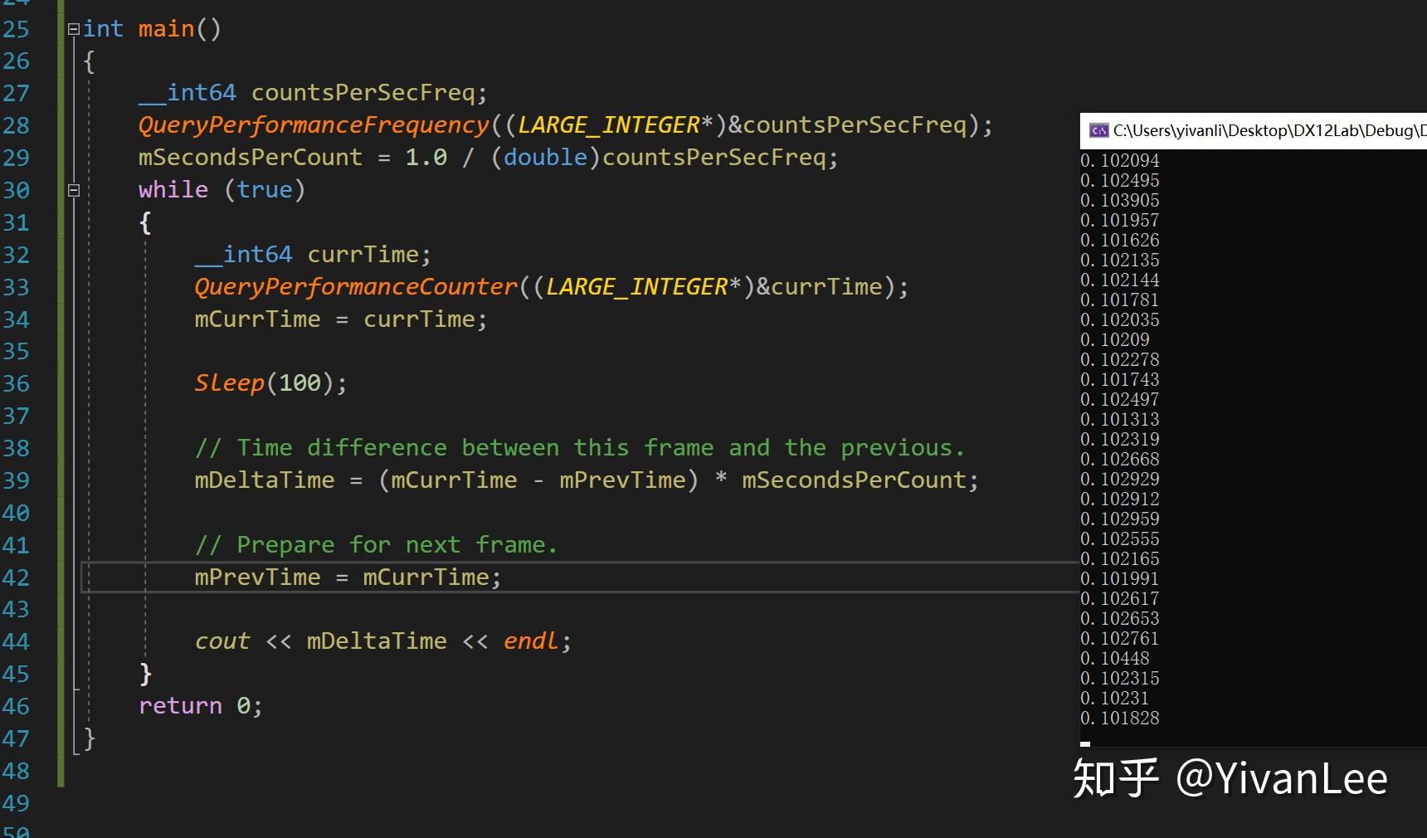Click the console window app icon
This screenshot has height=838, width=1427.
1099,130
